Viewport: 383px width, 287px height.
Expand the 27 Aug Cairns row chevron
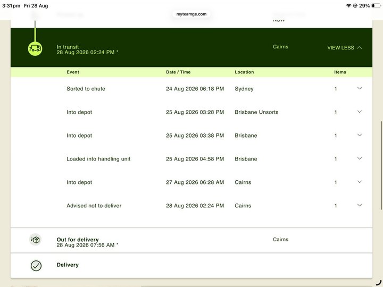360,182
